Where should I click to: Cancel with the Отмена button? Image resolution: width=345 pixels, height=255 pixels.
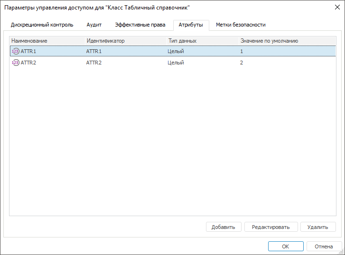[x=324, y=246]
